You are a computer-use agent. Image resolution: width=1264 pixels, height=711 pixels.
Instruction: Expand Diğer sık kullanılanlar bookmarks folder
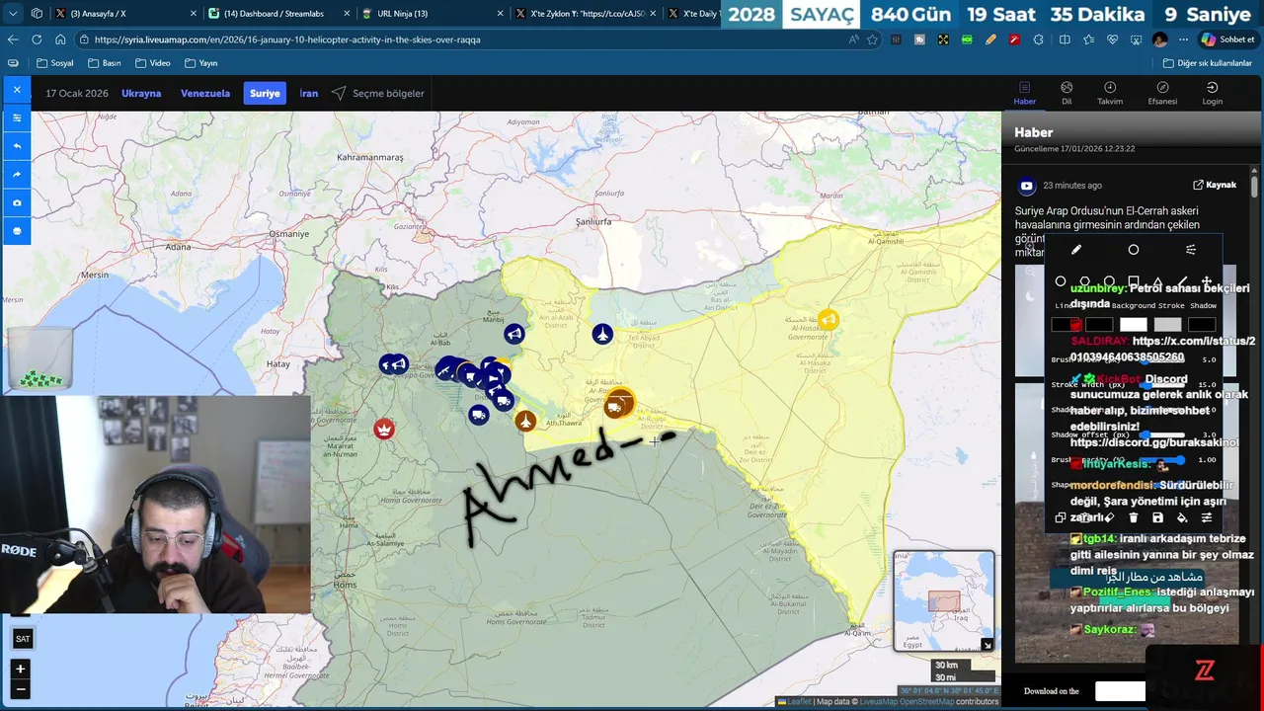click(x=1208, y=63)
